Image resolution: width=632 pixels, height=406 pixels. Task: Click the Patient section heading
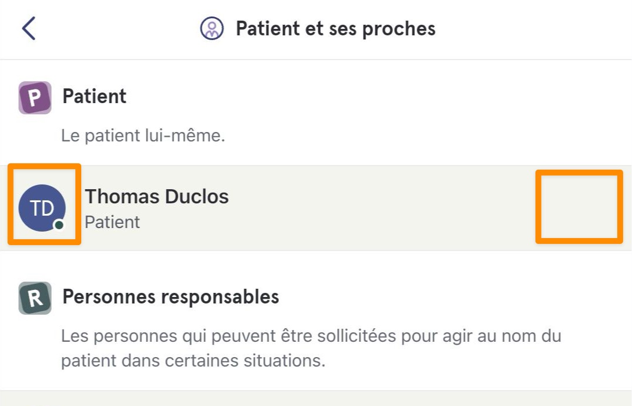coord(94,97)
